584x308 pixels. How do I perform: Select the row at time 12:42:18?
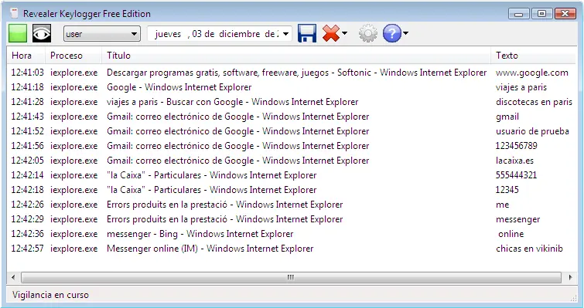tap(292, 190)
